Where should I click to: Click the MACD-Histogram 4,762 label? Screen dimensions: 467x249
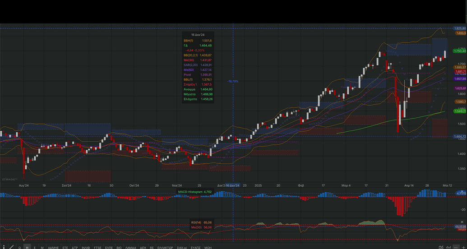point(195,192)
